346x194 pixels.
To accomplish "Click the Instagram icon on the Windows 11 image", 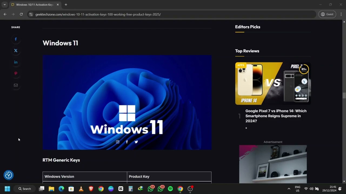I will [118, 142].
